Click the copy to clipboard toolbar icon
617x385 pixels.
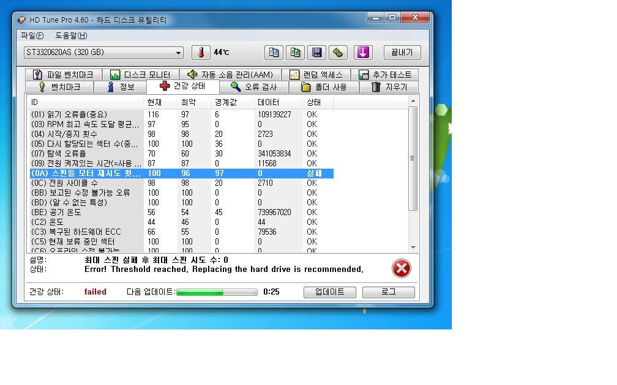click(274, 53)
